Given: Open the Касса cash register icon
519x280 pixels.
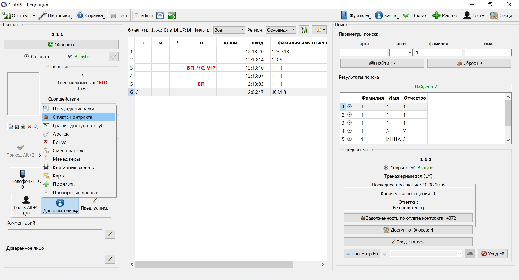Looking at the screenshot, I should 379,15.
